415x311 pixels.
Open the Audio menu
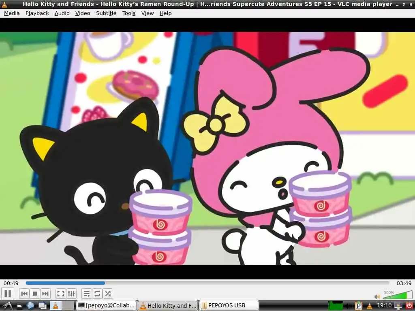[x=62, y=13]
